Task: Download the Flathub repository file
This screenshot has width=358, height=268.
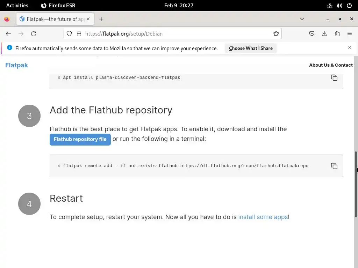Action: [80, 139]
